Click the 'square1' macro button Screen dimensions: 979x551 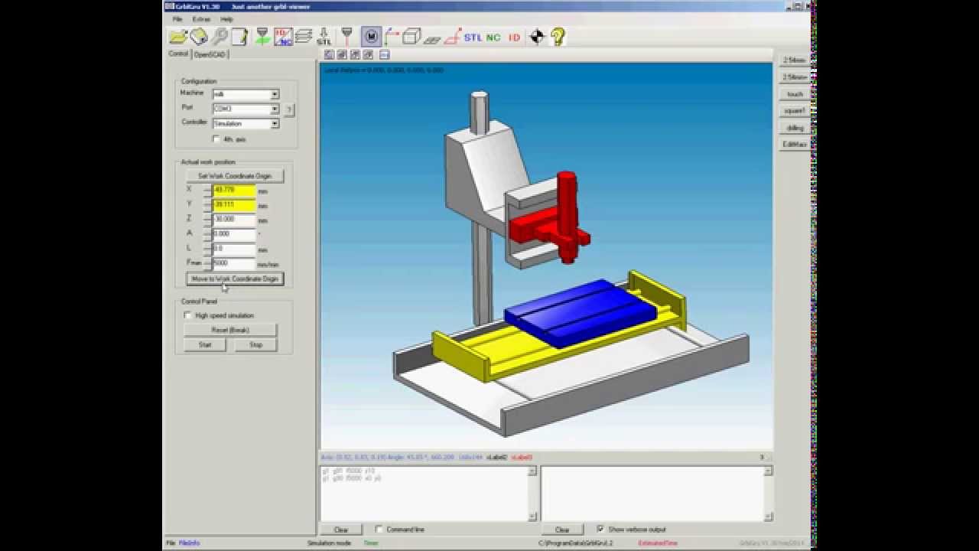795,111
